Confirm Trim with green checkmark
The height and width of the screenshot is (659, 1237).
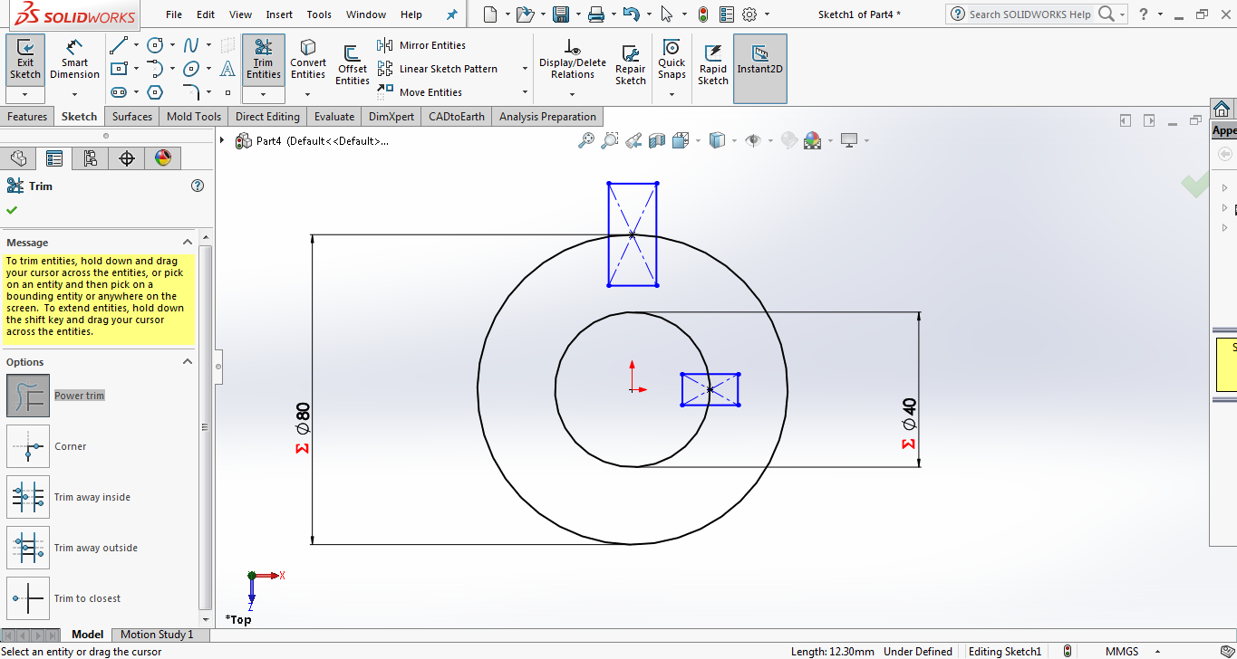click(x=12, y=210)
